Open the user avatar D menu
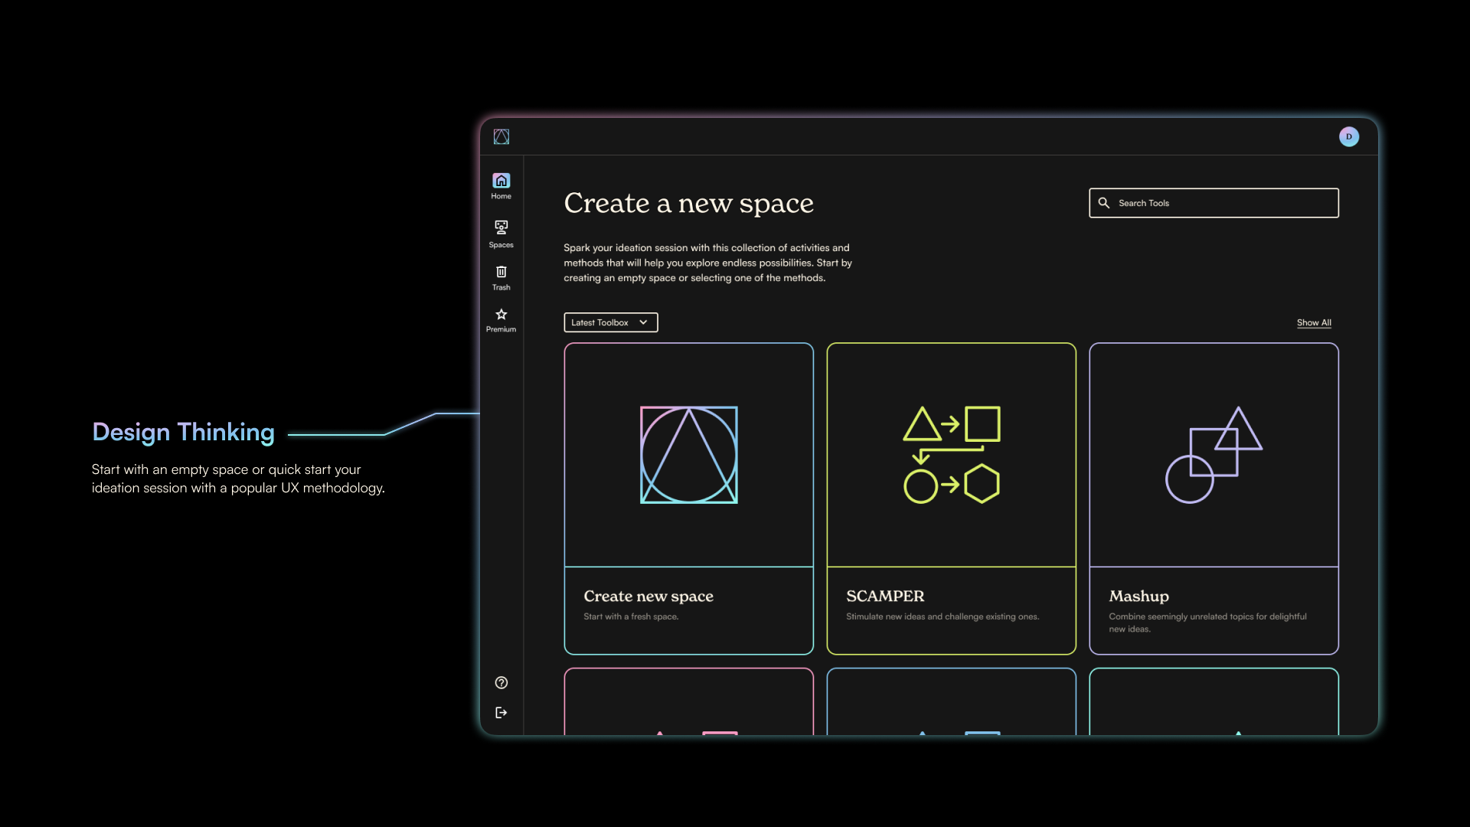1470x827 pixels. point(1349,137)
